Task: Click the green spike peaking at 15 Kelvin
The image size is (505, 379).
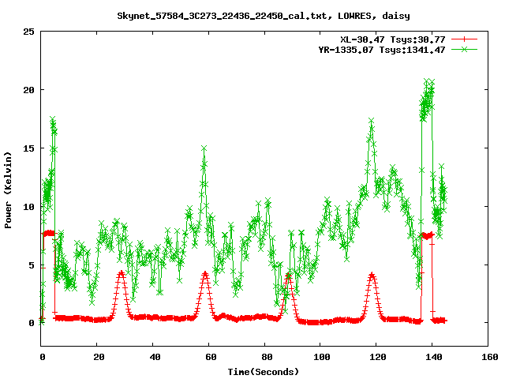Action: pyautogui.click(x=204, y=148)
